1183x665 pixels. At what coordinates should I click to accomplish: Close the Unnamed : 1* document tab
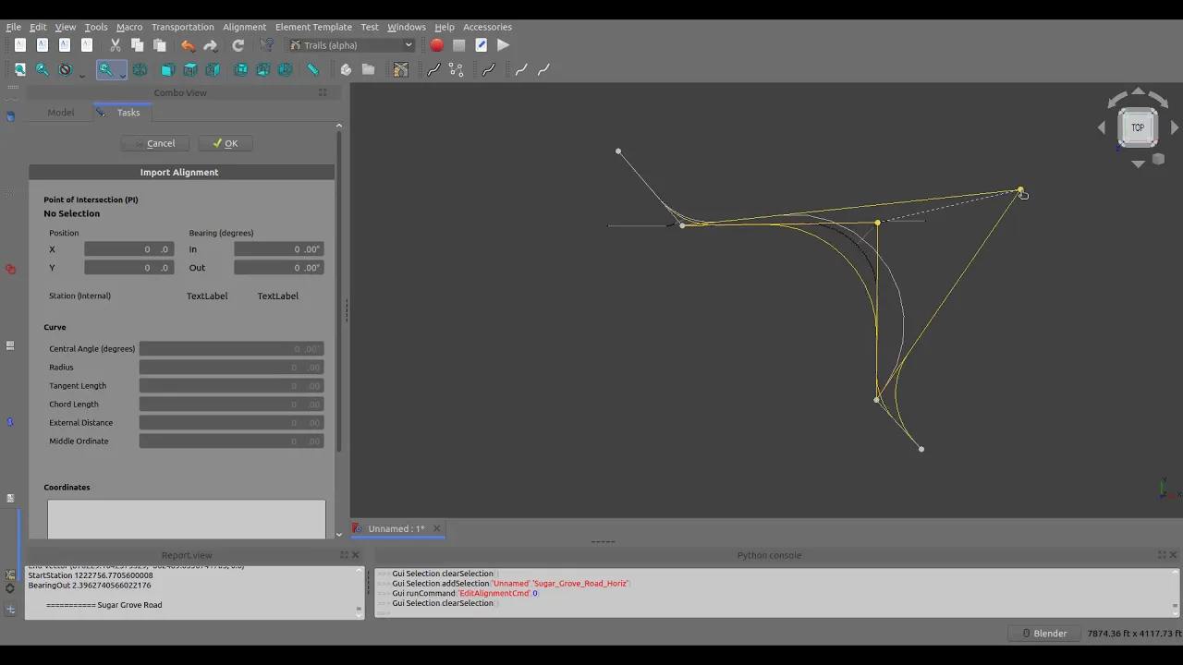[x=438, y=529]
